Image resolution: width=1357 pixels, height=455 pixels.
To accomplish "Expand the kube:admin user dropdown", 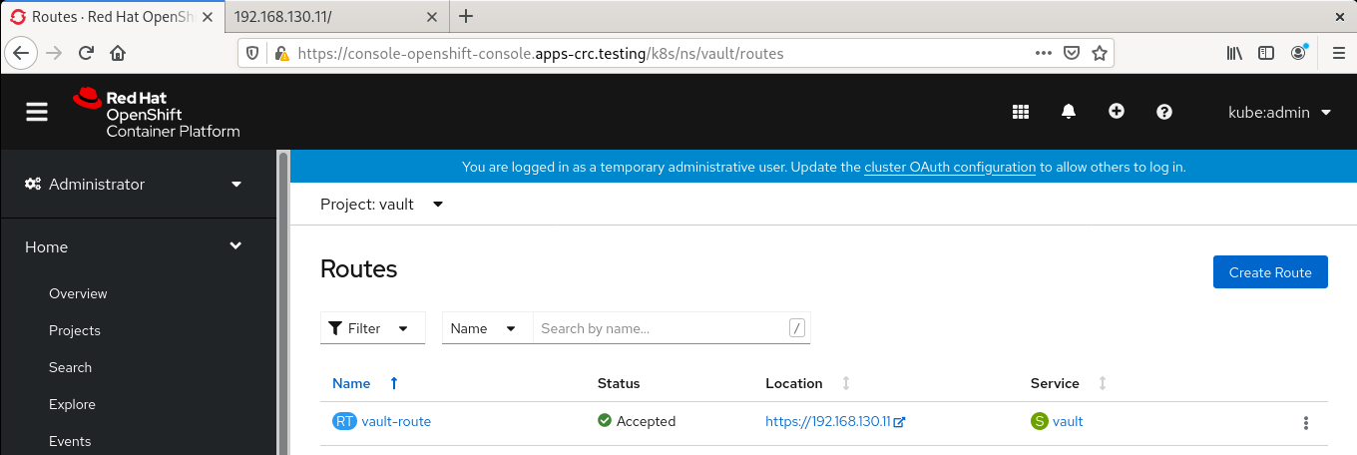I will tap(1279, 113).
